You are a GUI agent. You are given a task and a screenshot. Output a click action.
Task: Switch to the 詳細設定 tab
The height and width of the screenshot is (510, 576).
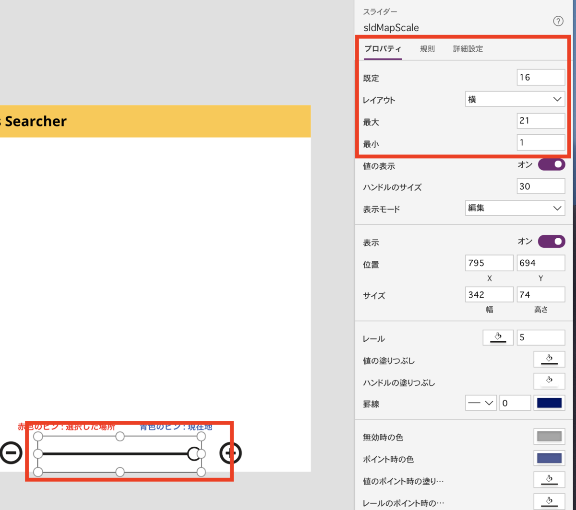point(468,48)
